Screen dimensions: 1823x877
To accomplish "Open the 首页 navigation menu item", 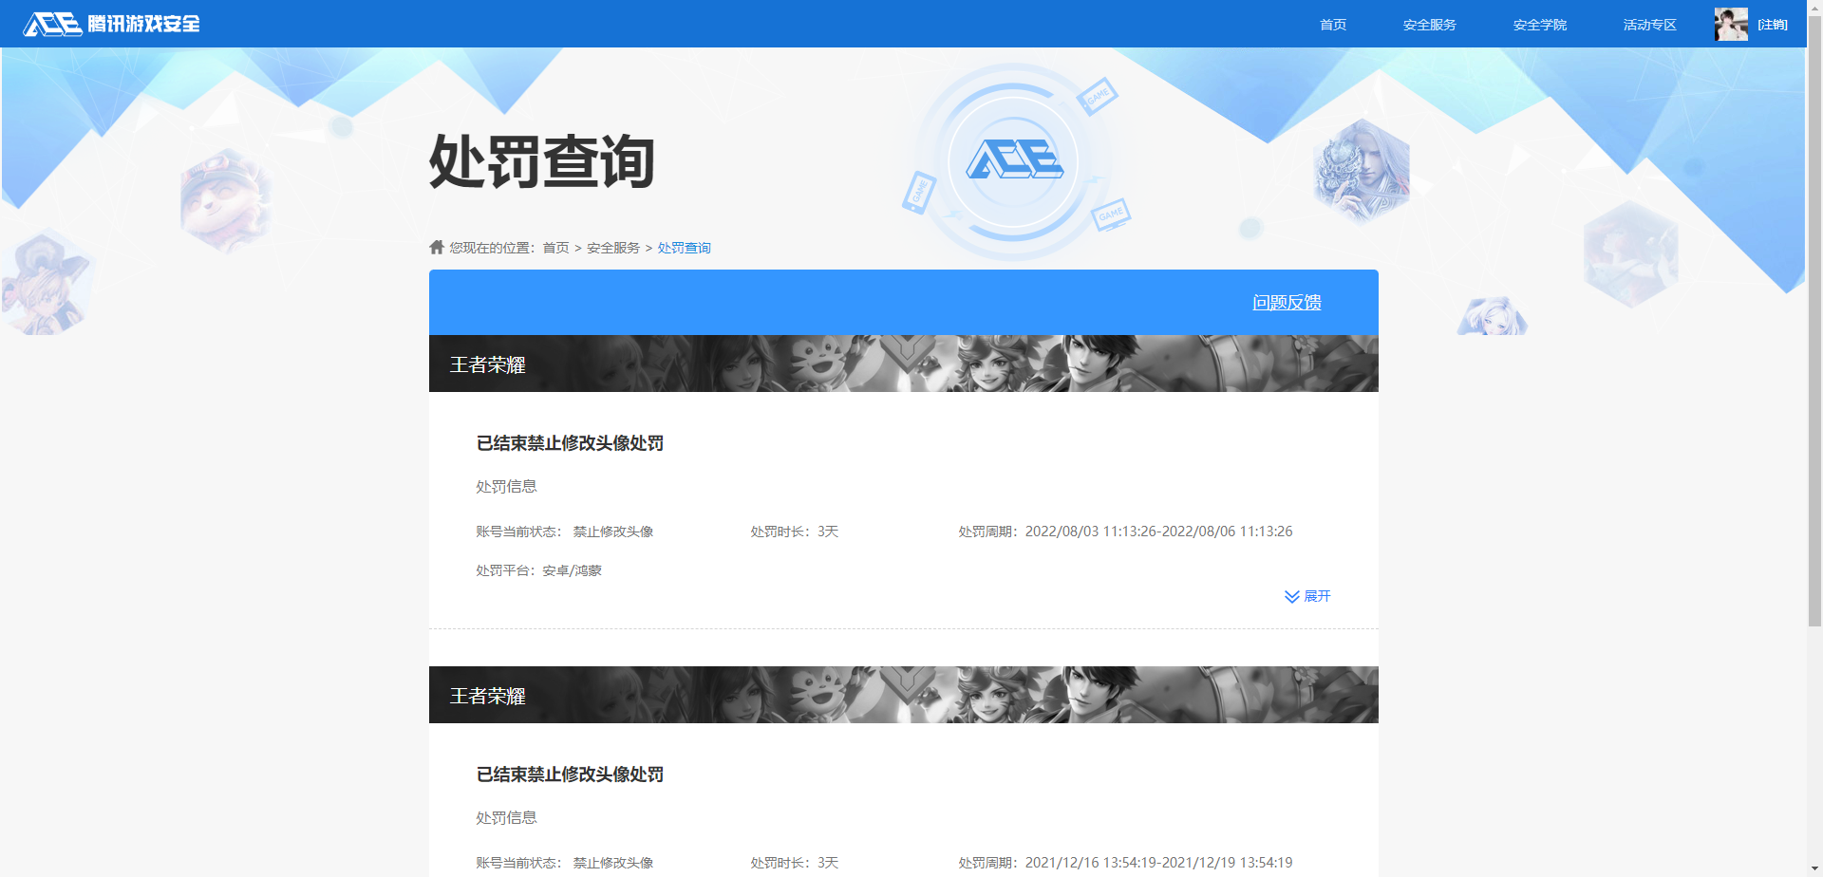I will (1332, 25).
